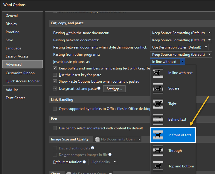
Task: Click info icon beside smart cut and paste
Action: 99,88
